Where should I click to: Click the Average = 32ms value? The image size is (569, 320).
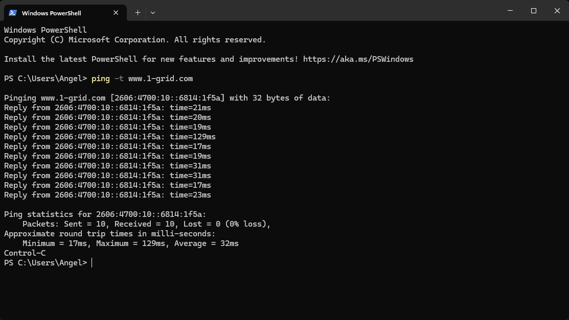(207, 243)
